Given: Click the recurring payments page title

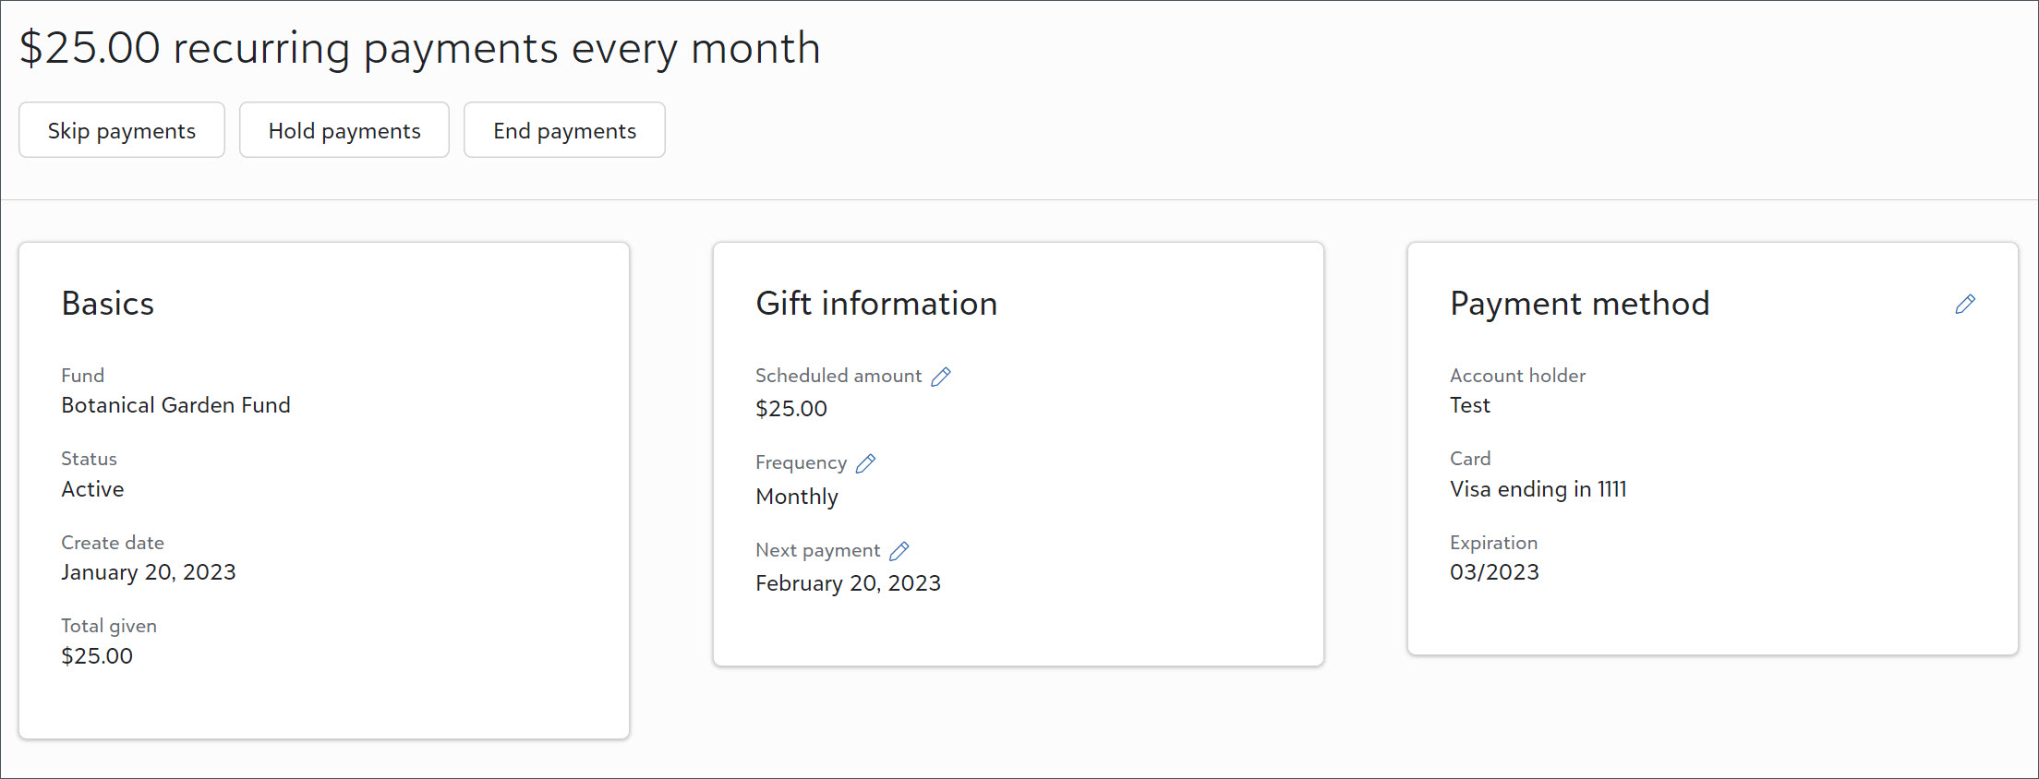Looking at the screenshot, I should pyautogui.click(x=420, y=48).
